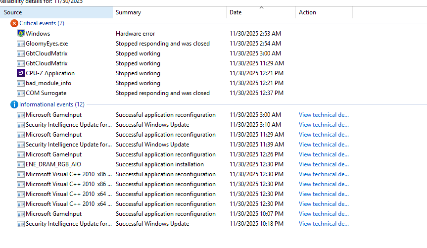The height and width of the screenshot is (248, 427).
Task: Click the ENE_DRAM_RGB_AIO row icon
Action: (21, 165)
